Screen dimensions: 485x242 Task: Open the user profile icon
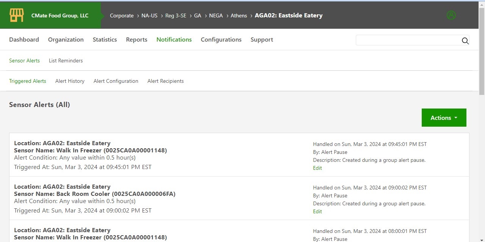[x=451, y=16]
